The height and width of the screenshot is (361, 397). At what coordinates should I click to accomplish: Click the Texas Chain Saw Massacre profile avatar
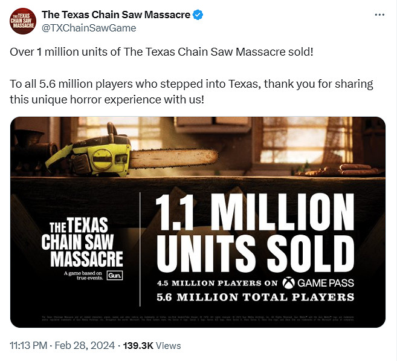coord(23,22)
